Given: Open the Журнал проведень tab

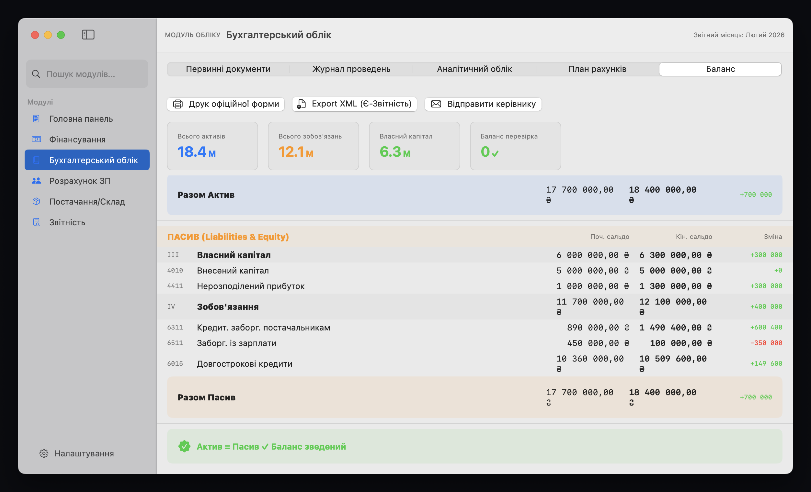Looking at the screenshot, I should click(351, 69).
